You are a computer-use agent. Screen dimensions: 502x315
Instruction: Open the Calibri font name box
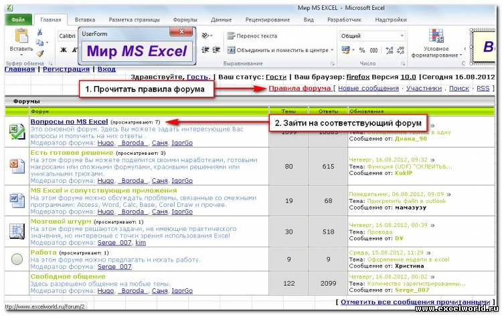pyautogui.click(x=67, y=36)
